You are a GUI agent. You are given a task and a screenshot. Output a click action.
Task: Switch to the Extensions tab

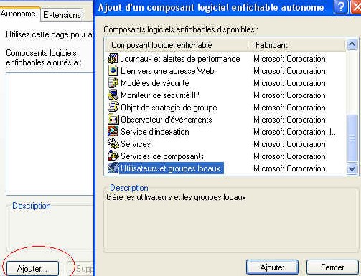(x=62, y=15)
